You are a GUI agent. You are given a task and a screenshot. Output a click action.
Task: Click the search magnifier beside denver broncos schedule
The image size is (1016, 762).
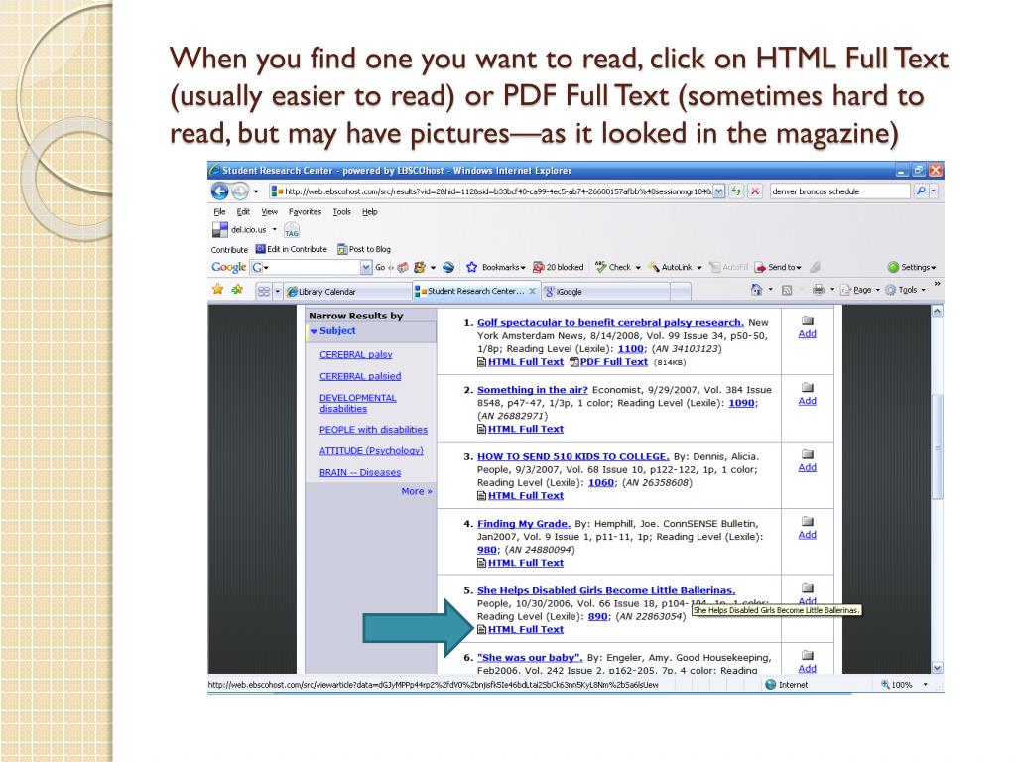tap(920, 191)
